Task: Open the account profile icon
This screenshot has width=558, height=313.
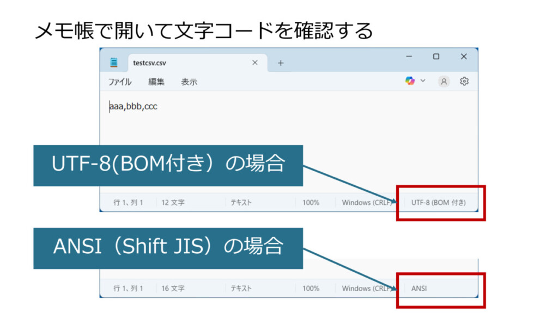Action: (x=444, y=82)
